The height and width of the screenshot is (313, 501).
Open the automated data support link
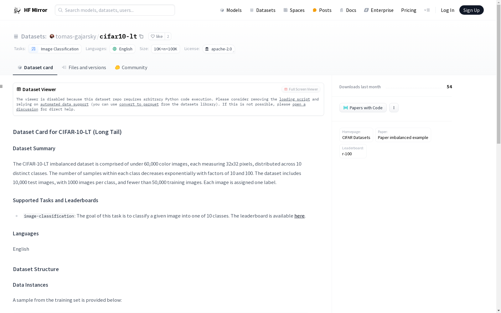point(65,104)
